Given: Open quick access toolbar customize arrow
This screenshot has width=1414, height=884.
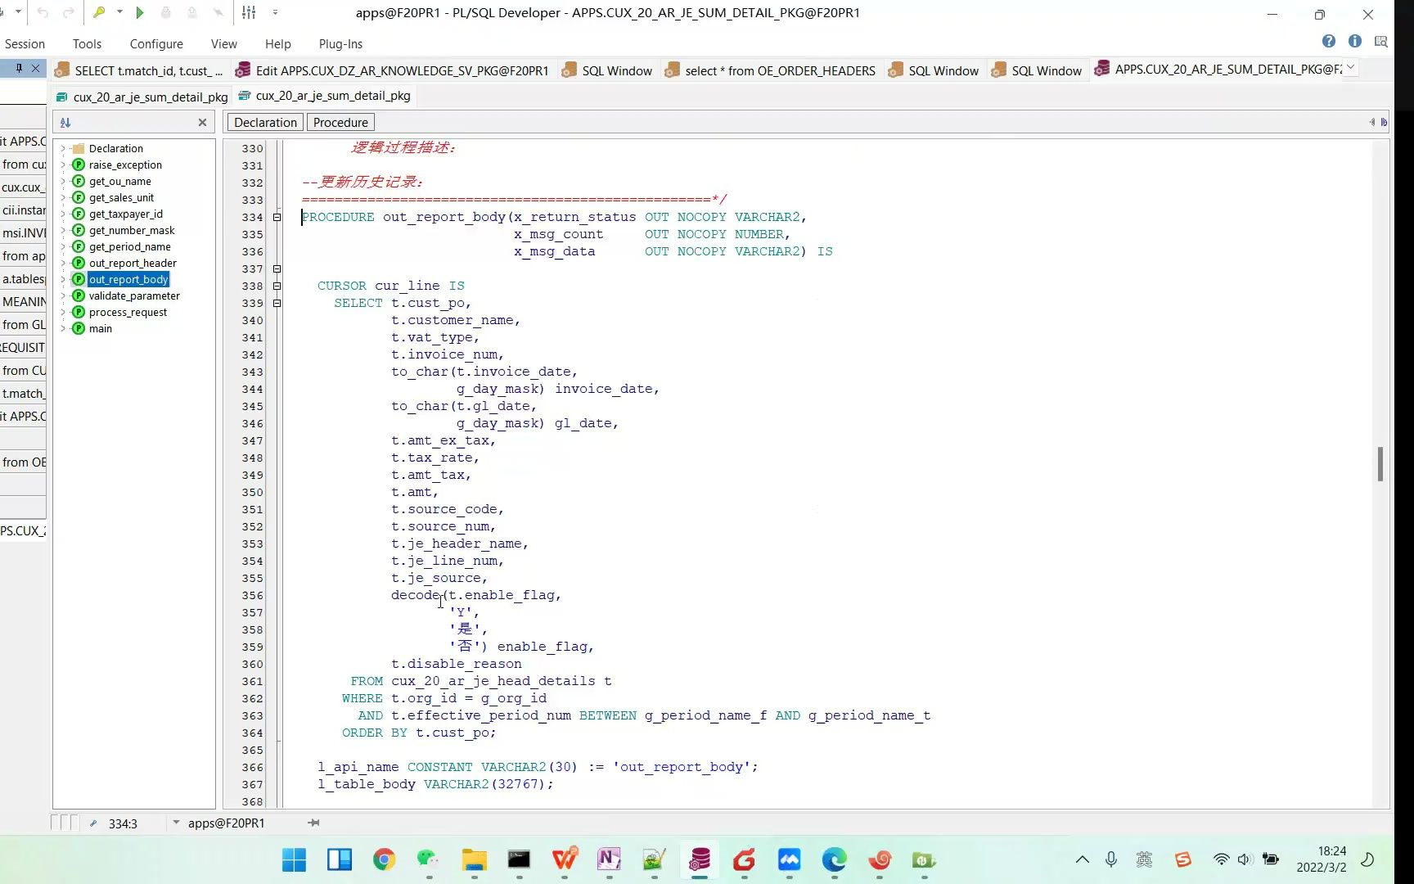Looking at the screenshot, I should coord(275,12).
